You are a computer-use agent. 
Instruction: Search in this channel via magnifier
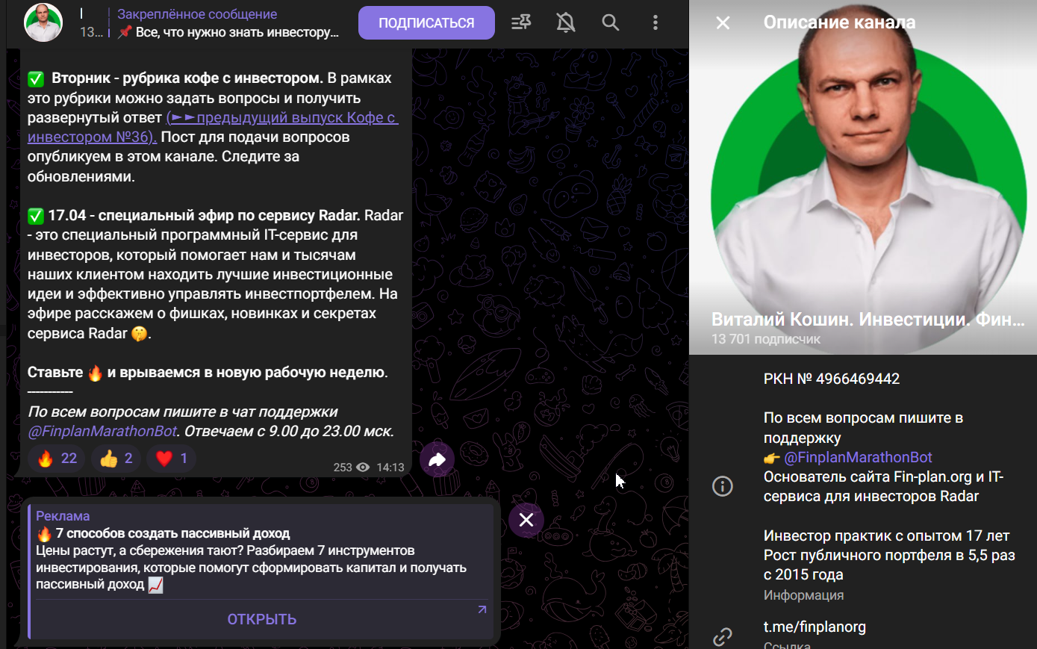coord(611,23)
